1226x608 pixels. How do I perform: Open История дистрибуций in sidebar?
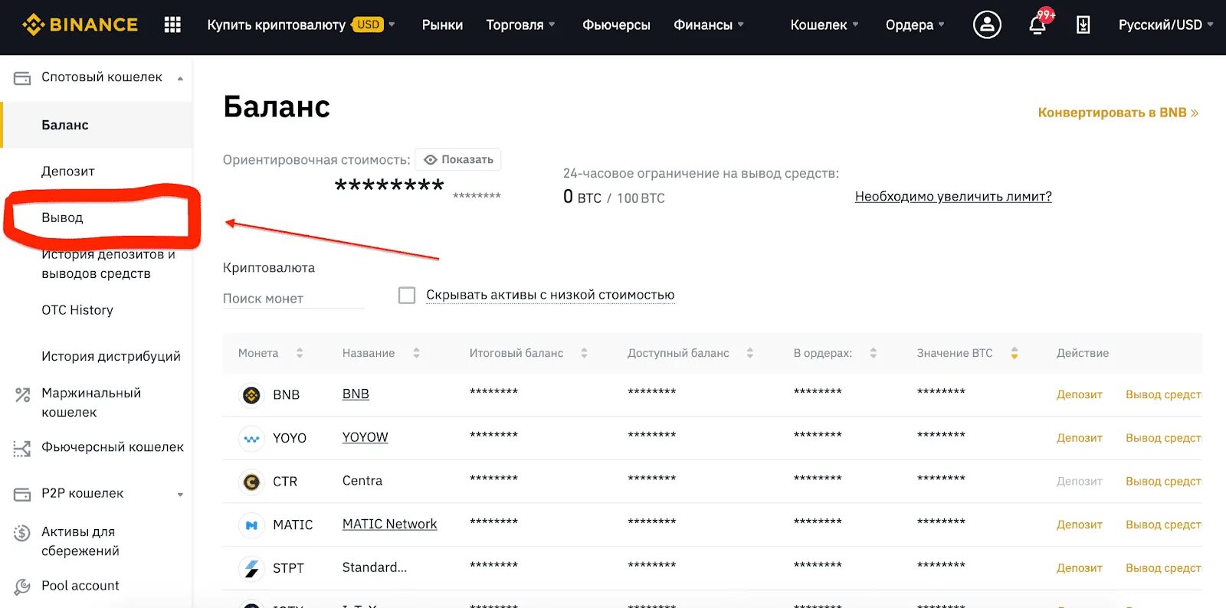point(111,356)
